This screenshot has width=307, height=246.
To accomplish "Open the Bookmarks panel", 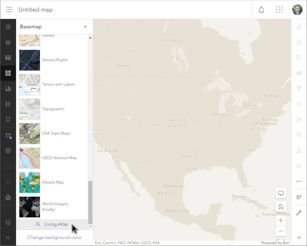I will 8,119.
